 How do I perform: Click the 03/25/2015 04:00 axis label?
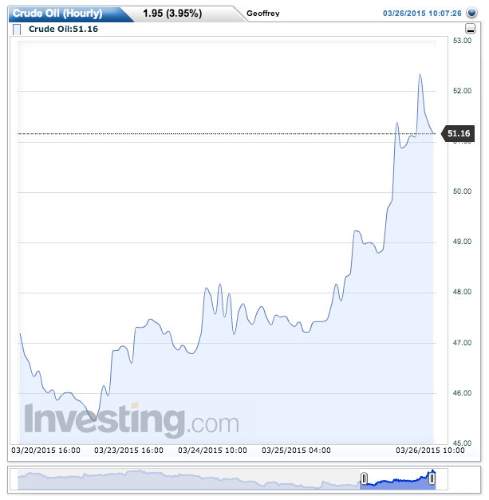coord(297,451)
